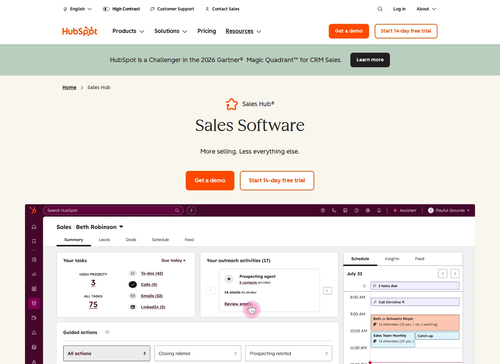
Task: Go to next day in July 31 schedule
Action: pos(455,274)
